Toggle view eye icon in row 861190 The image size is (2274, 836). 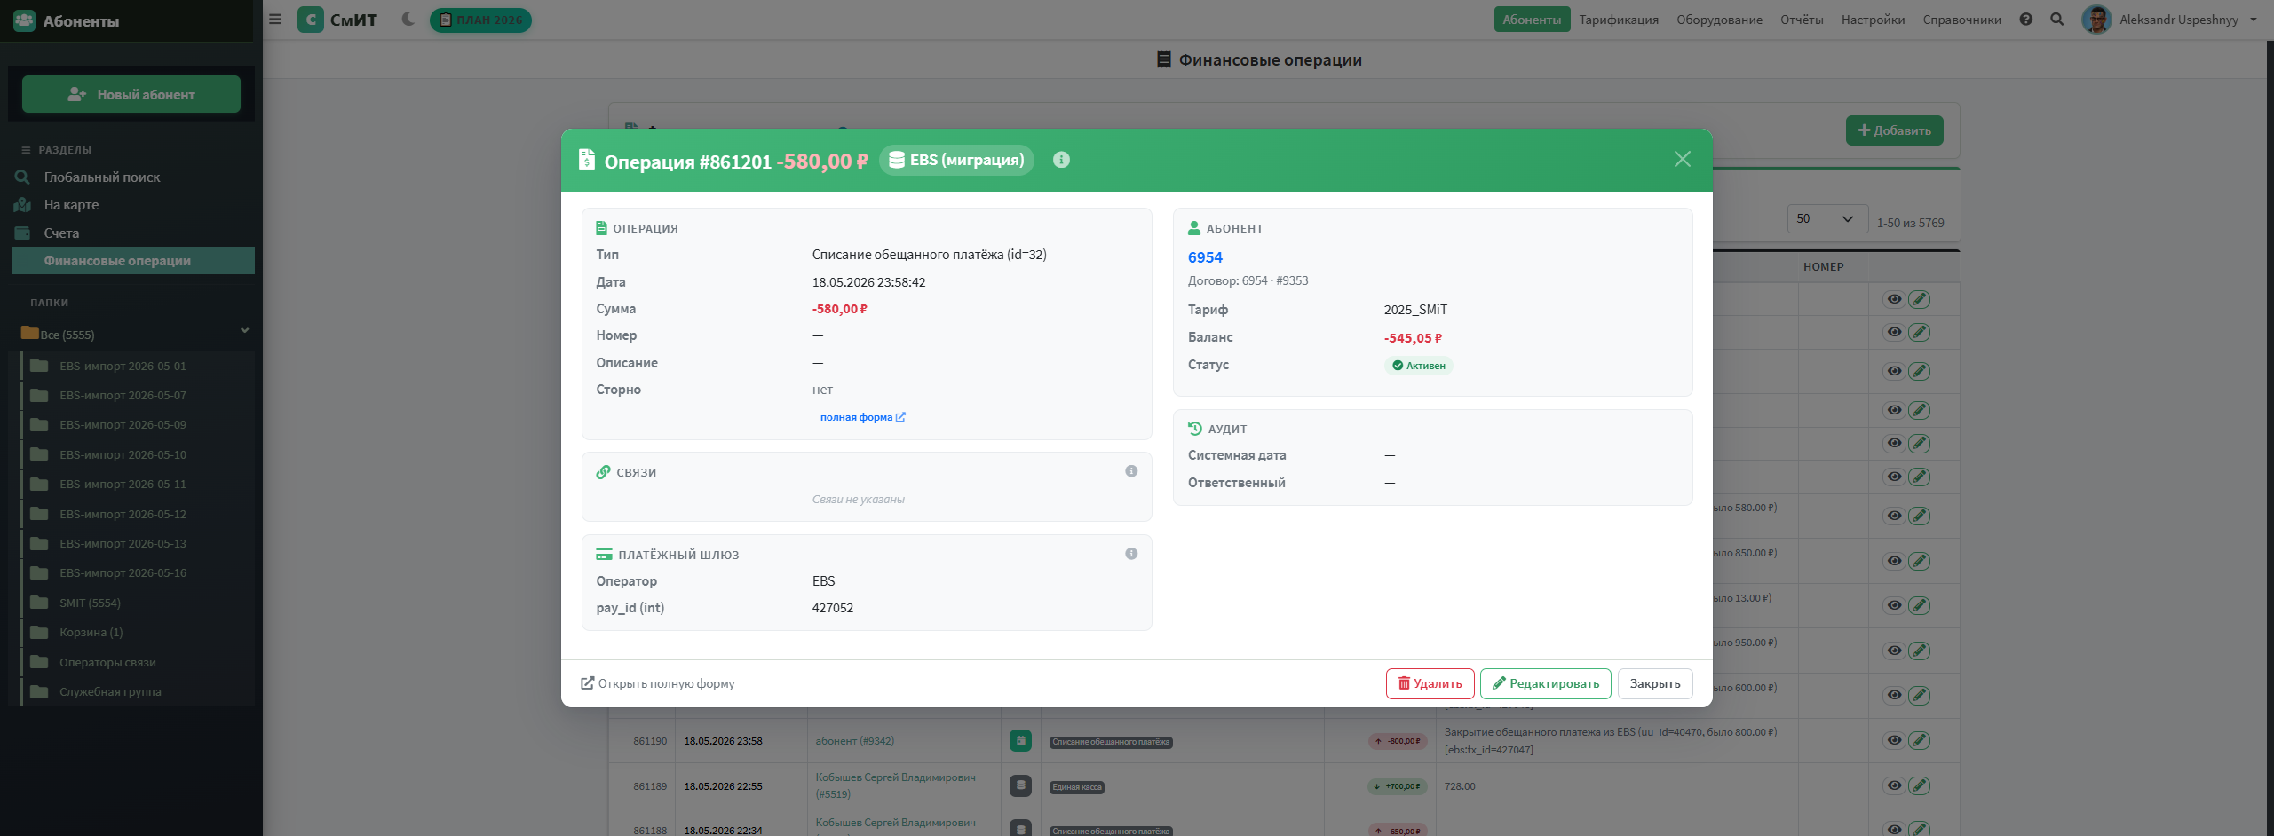(1895, 740)
